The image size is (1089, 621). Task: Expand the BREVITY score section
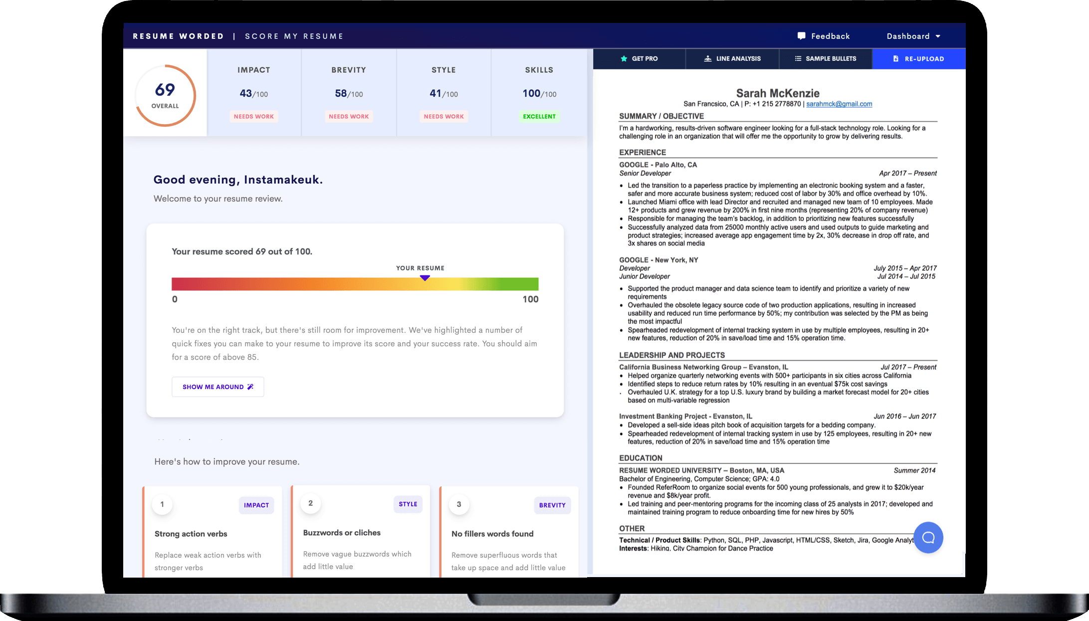(349, 90)
